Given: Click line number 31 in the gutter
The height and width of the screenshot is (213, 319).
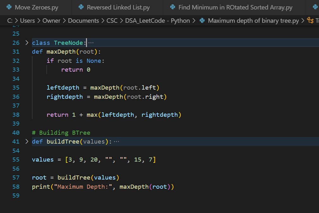Looking at the screenshot, I should (16, 52).
